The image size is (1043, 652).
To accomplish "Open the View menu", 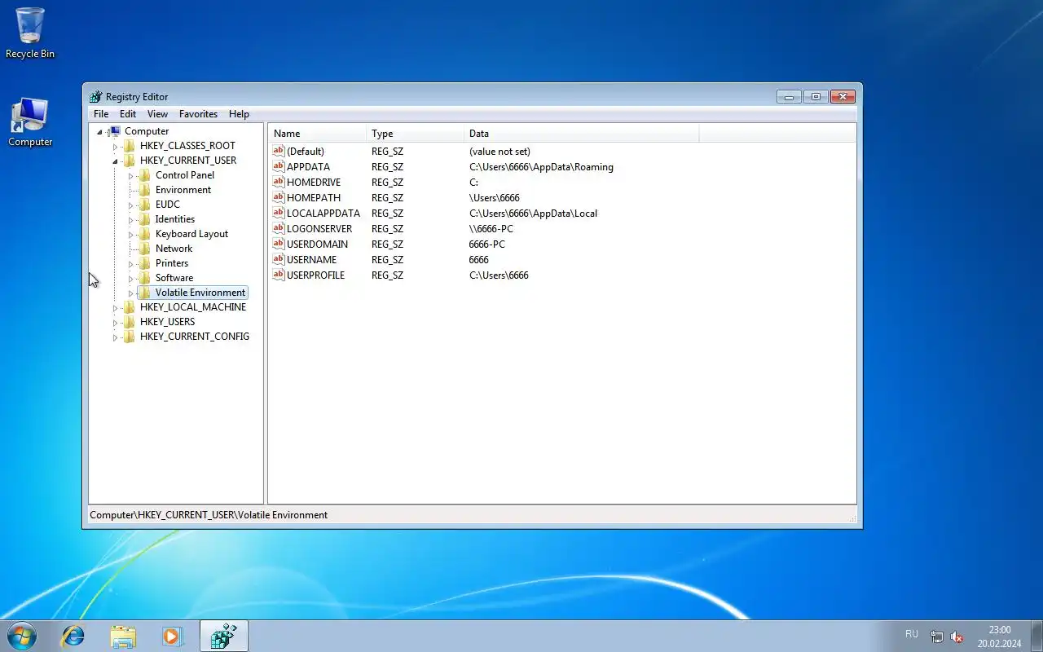I will [x=157, y=114].
